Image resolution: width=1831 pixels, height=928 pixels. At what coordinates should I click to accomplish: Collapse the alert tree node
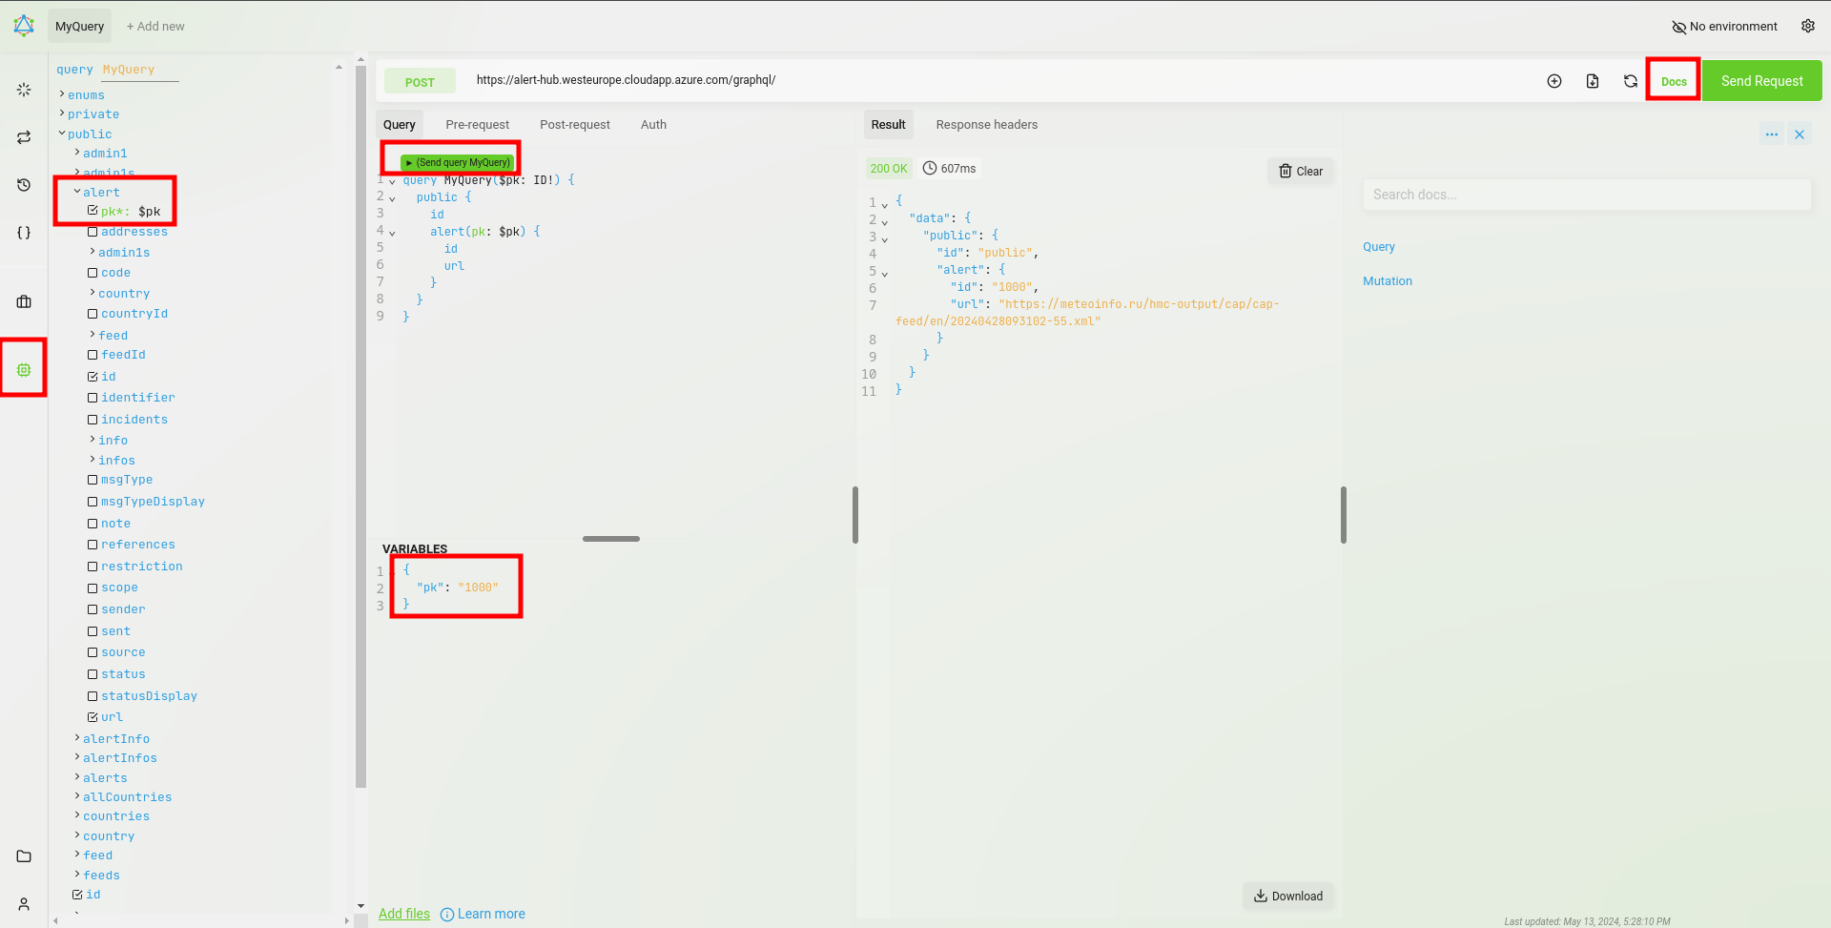(77, 192)
